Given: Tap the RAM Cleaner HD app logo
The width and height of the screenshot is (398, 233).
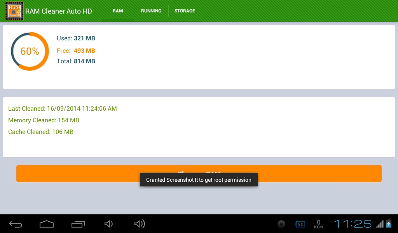Looking at the screenshot, I should click(14, 11).
